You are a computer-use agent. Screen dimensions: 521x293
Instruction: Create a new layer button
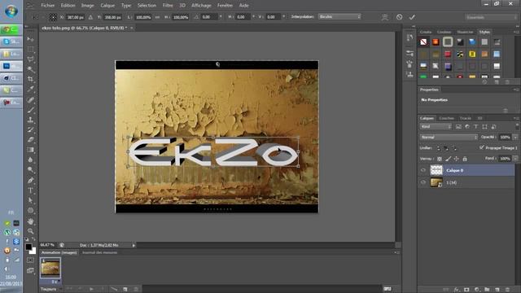coord(497,290)
